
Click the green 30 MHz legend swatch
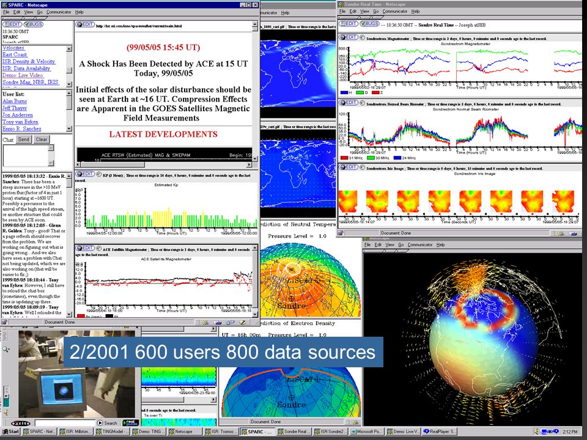click(x=371, y=158)
